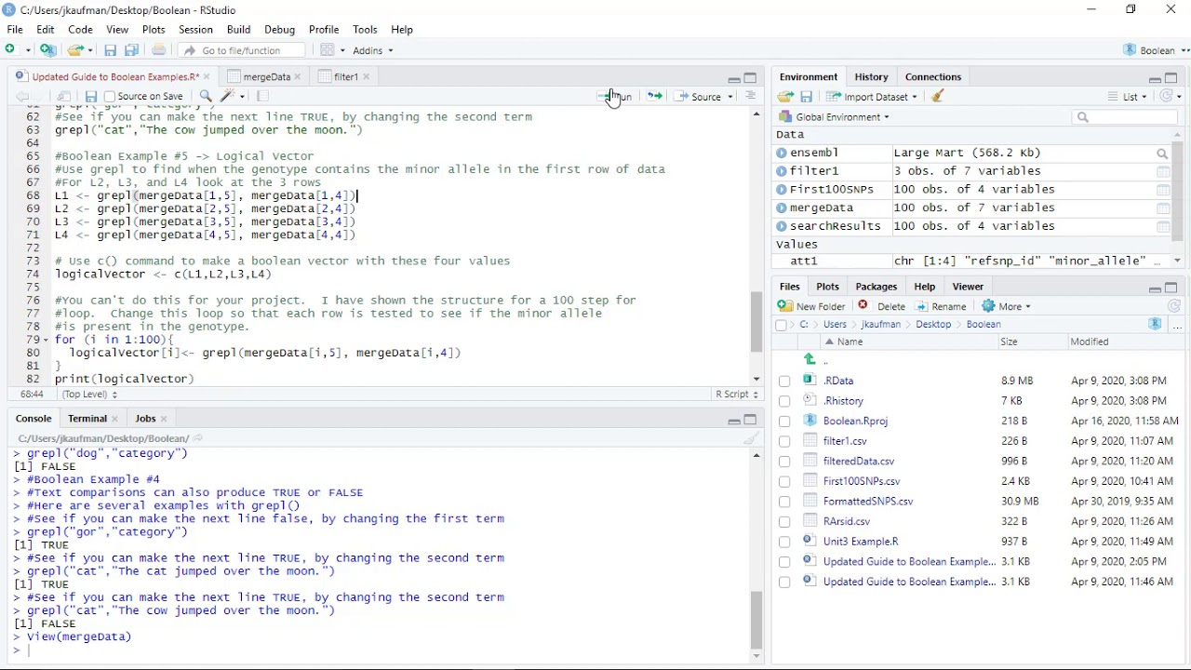Click the Source button
1191x670 pixels.
[x=699, y=97]
